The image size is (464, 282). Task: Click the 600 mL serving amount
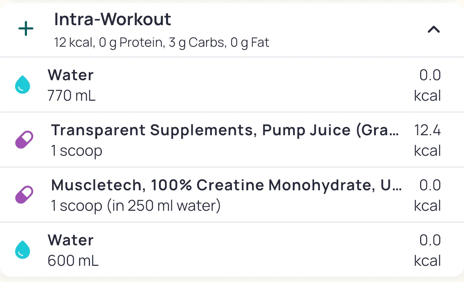[73, 261]
